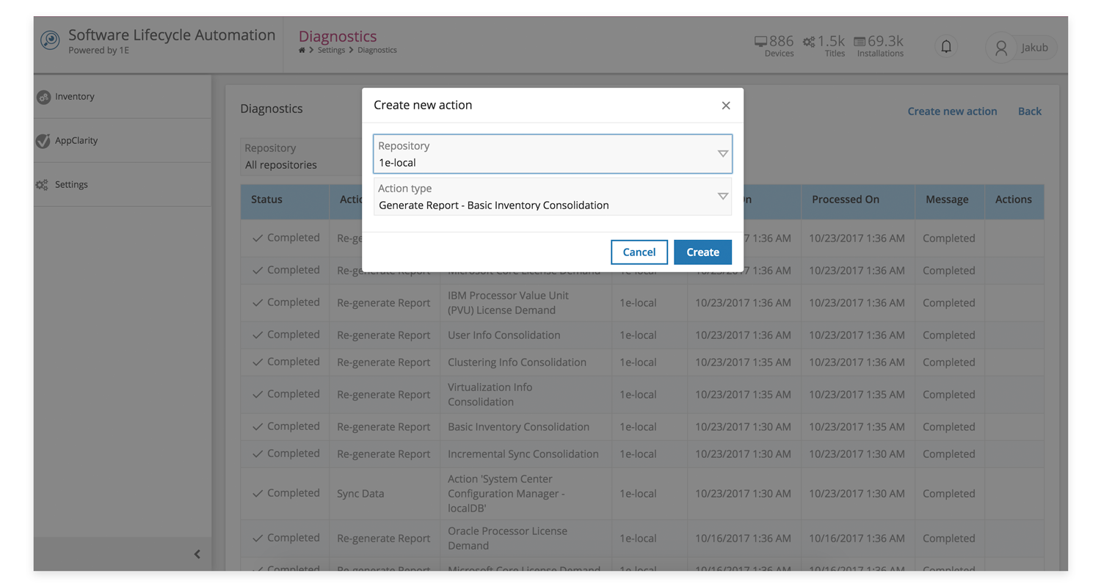This screenshot has width=1101, height=587.
Task: Click the 886 Devices counter
Action: point(774,46)
